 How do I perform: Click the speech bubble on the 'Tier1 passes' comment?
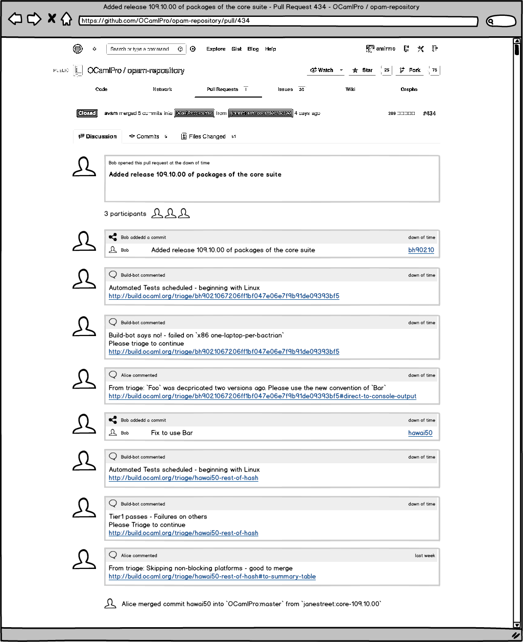pos(113,504)
